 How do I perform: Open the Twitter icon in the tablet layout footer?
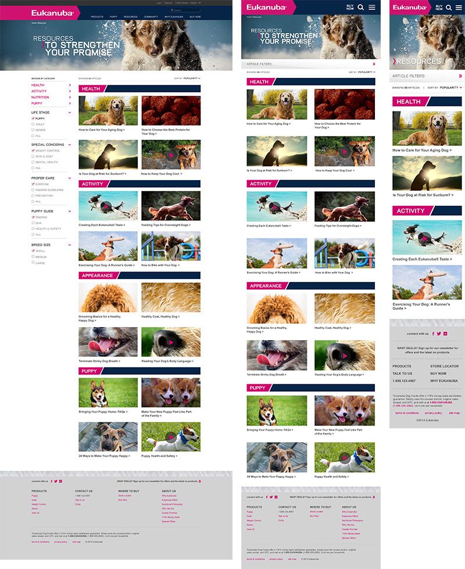click(x=271, y=497)
